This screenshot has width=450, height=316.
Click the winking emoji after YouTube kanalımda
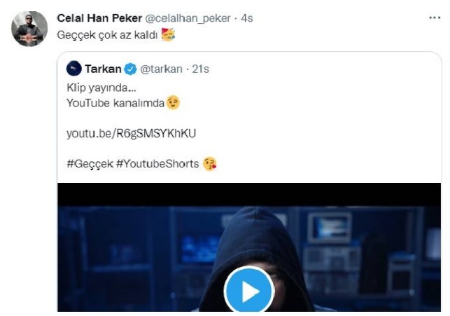tap(173, 103)
